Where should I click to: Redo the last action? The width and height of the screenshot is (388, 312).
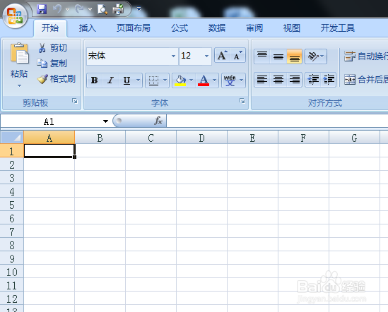[79, 9]
